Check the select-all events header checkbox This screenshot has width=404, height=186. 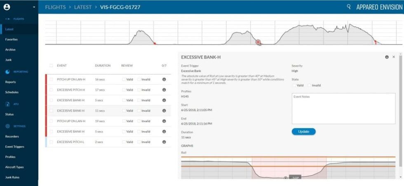coord(51,65)
